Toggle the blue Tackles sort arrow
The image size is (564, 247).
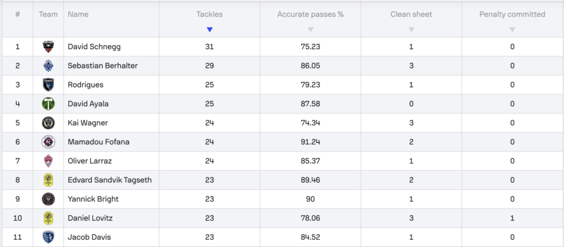210,30
